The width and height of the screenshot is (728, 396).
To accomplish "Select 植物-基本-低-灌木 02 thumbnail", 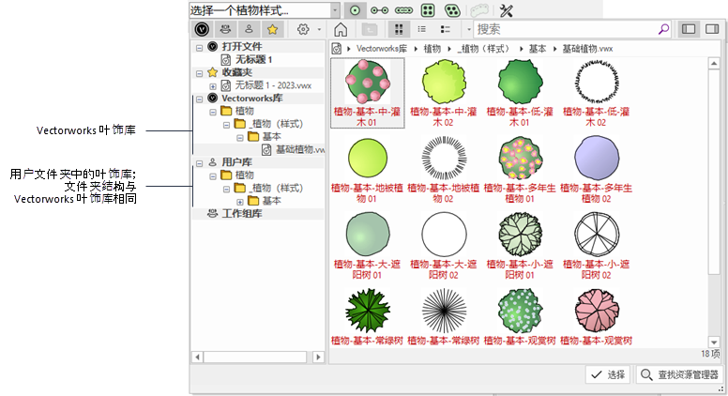I will click(597, 93).
